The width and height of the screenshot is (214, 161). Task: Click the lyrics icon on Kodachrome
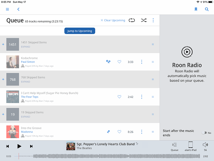click(x=108, y=62)
